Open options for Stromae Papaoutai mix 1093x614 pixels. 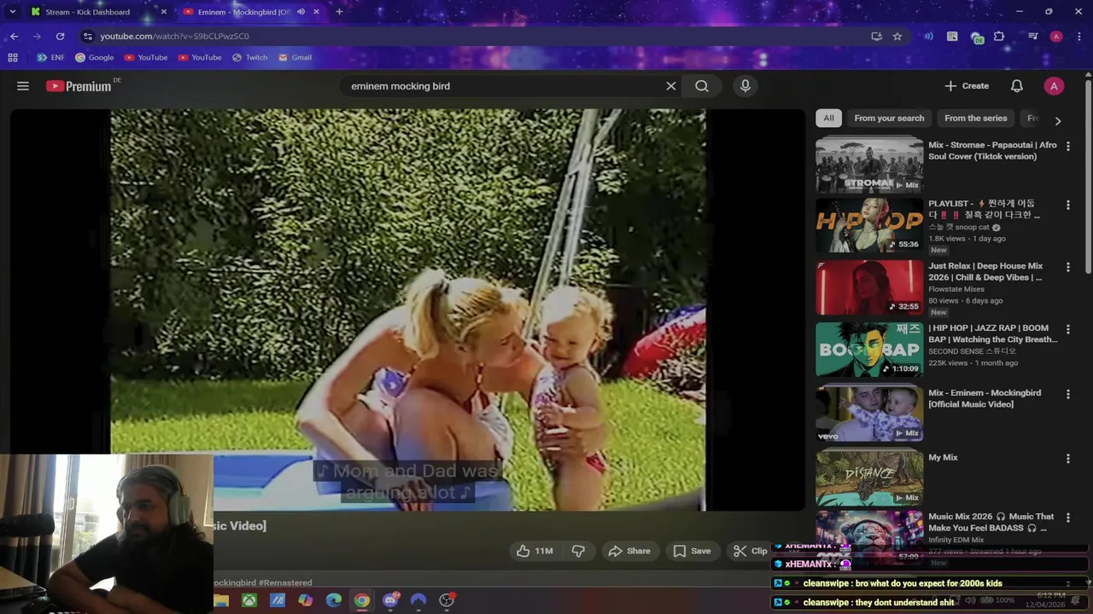1067,147
